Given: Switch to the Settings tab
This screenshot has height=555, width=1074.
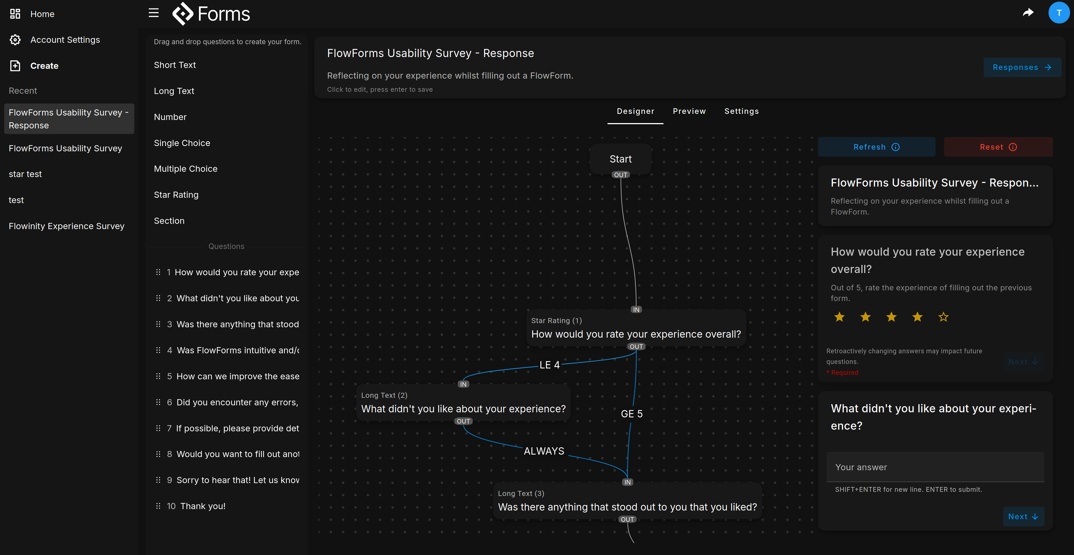Looking at the screenshot, I should (x=741, y=111).
